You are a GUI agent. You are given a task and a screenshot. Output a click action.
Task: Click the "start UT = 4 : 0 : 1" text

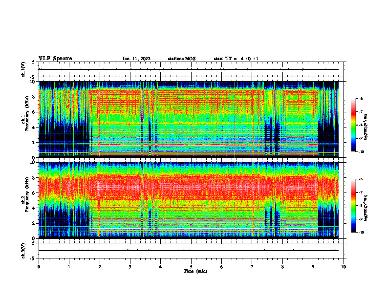coord(236,59)
